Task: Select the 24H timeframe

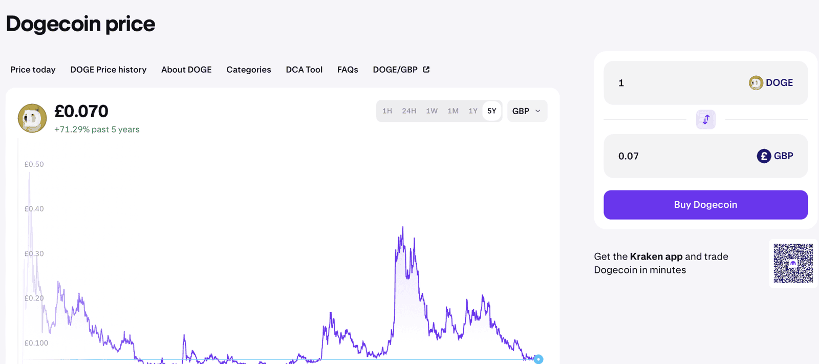Action: (x=409, y=111)
